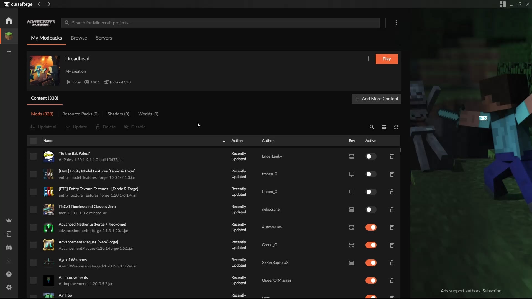The image size is (532, 299).
Task: Open the help question mark icon
Action: pos(9,274)
